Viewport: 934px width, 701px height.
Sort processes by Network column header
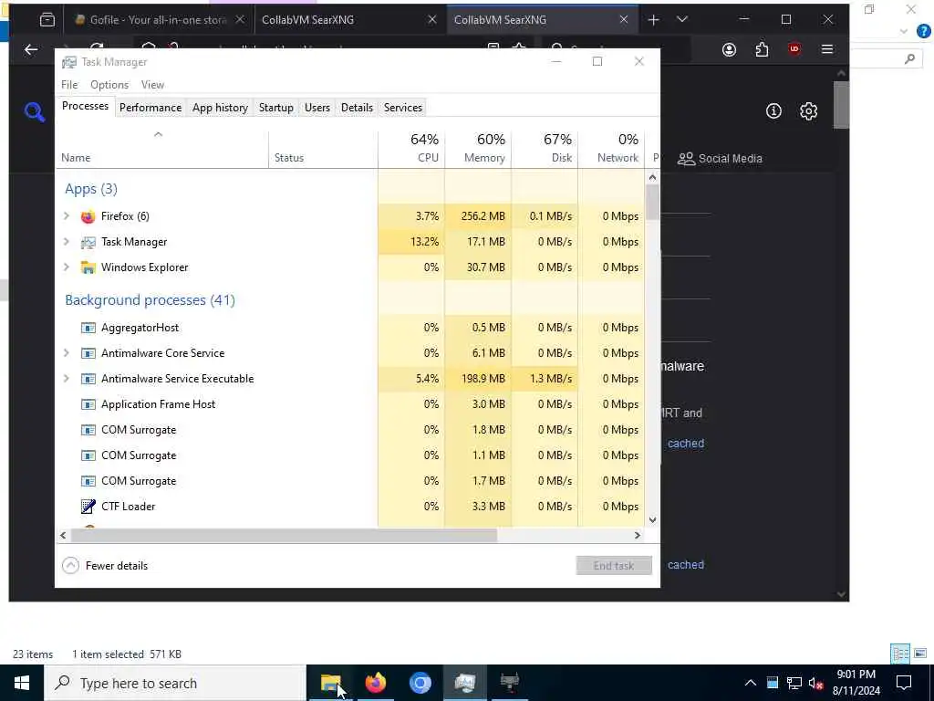click(612, 149)
